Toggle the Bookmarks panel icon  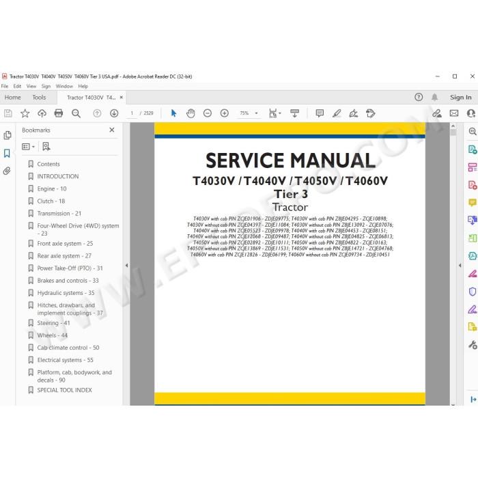(7, 153)
